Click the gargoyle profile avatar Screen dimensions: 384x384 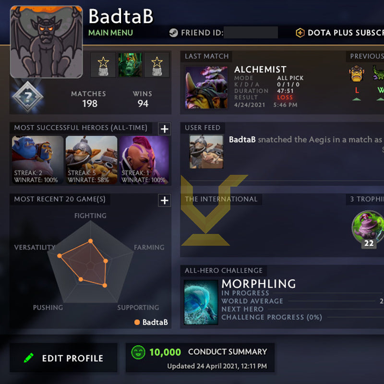pos(47,42)
